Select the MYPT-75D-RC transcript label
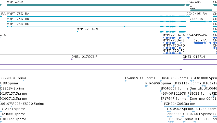Screen dimensions: 217x123 pos(88,29)
